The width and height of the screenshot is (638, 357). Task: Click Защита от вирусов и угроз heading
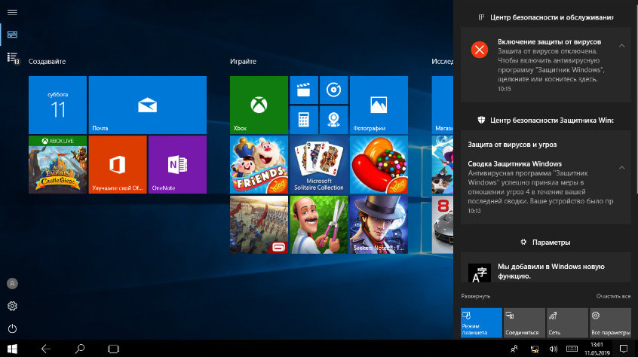tap(512, 145)
